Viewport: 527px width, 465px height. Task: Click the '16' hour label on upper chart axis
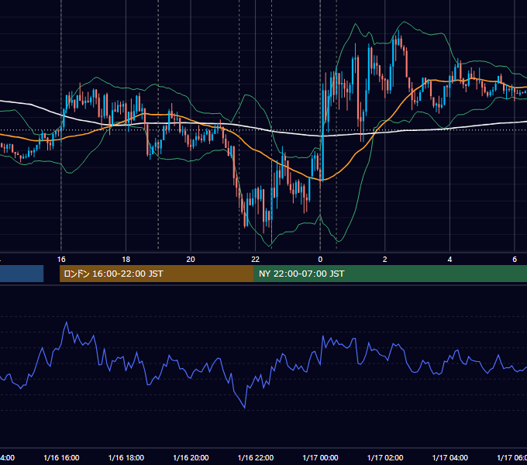pyautogui.click(x=61, y=260)
